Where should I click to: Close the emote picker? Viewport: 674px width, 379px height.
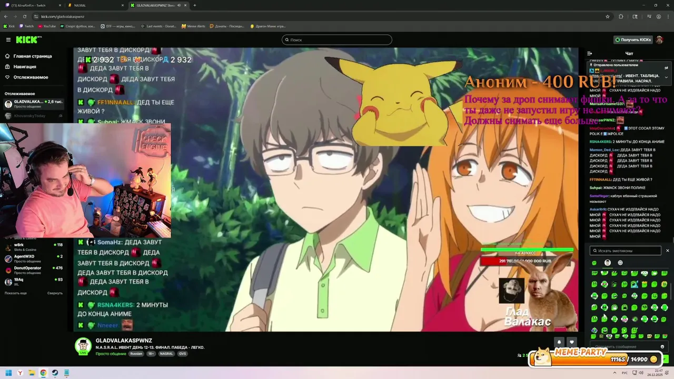pos(667,251)
